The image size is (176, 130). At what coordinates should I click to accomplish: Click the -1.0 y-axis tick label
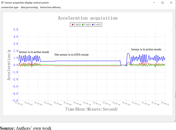click(15, 72)
